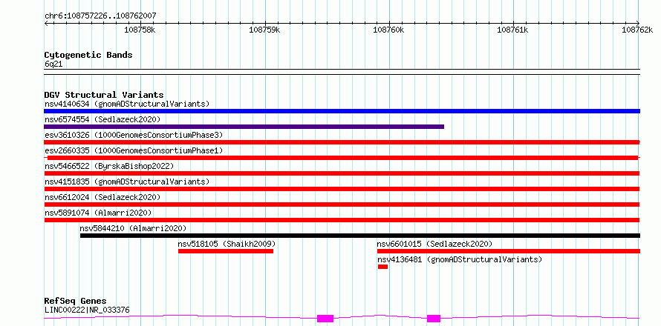Click the Cytogenetic Bands track title
The width and height of the screenshot is (661, 326).
88,55
